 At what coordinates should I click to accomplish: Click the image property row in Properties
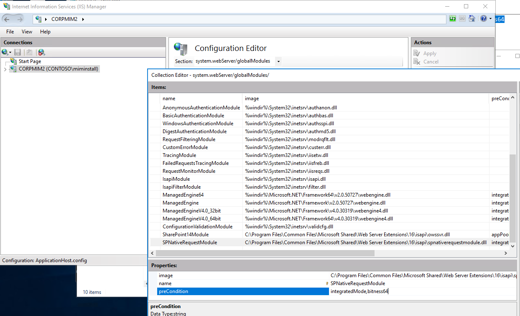(337, 276)
